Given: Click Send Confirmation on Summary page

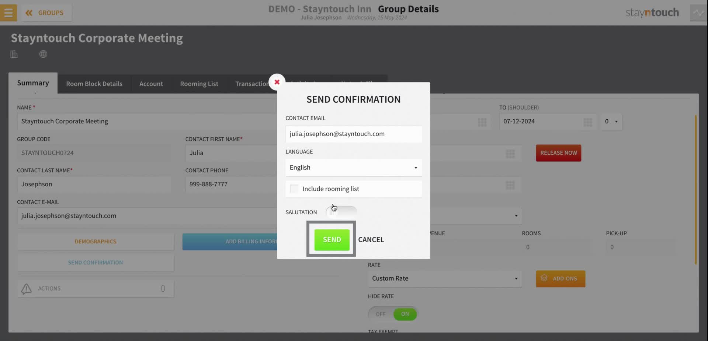Looking at the screenshot, I should (96, 263).
